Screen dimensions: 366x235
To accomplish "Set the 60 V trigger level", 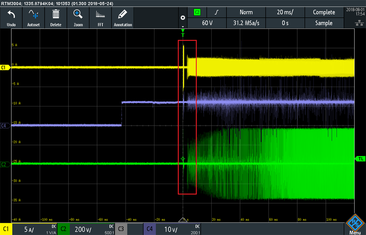I will (x=207, y=23).
